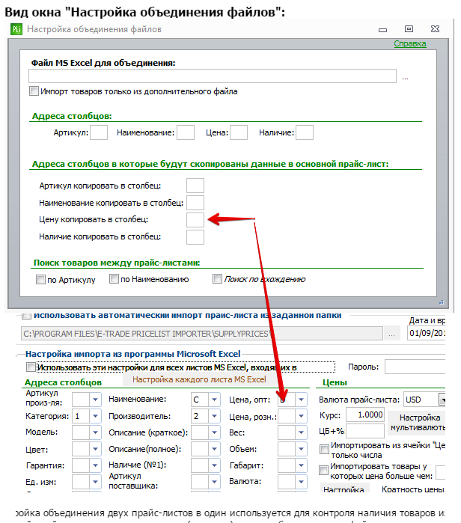Open the Категория column dropdown
Viewport: 461px width, 523px height.
coord(95,416)
